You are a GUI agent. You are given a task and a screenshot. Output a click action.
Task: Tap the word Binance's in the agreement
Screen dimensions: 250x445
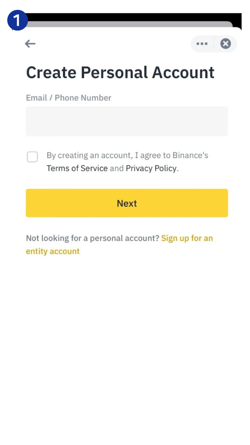click(x=191, y=155)
